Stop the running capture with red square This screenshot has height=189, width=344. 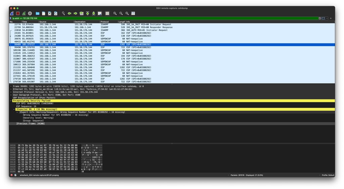click(x=18, y=13)
